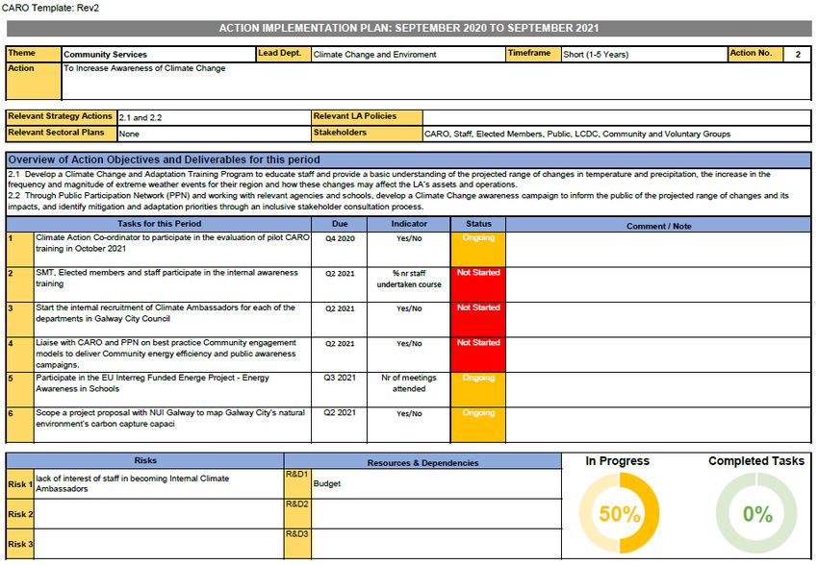Click the 'Risks' section header
The width and height of the screenshot is (818, 565).
coord(145,461)
